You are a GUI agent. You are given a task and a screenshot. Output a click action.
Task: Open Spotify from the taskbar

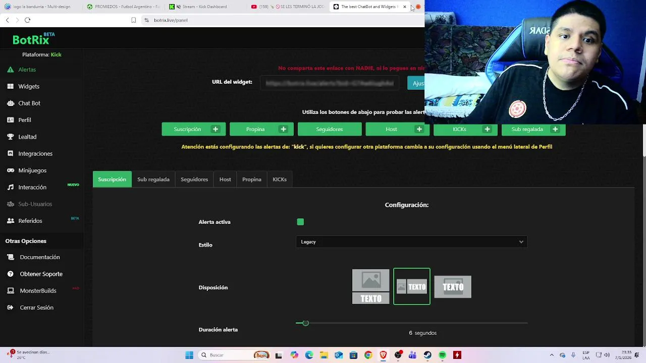point(442,355)
